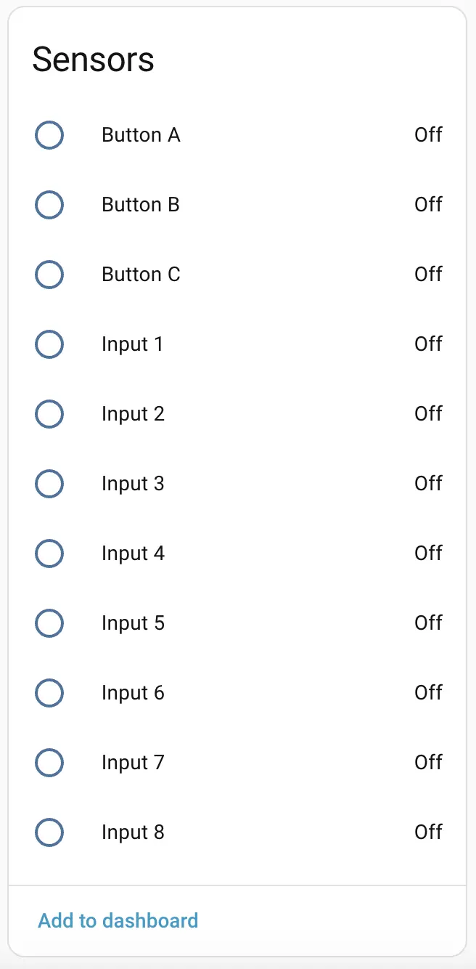Screen dimensions: 476x969
Task: Select the Input 1 sensor name
Action: point(132,344)
